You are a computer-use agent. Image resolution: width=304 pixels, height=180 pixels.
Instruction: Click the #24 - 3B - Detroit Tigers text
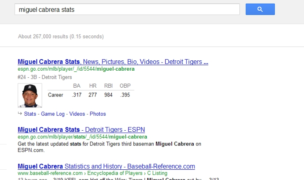45,77
